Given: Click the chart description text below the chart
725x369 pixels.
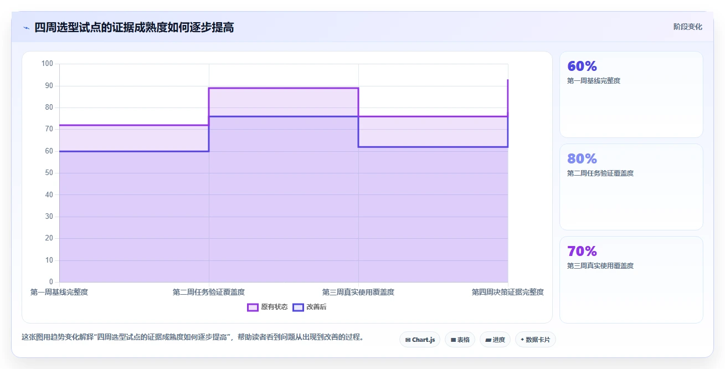Looking at the screenshot, I should pyautogui.click(x=193, y=337).
